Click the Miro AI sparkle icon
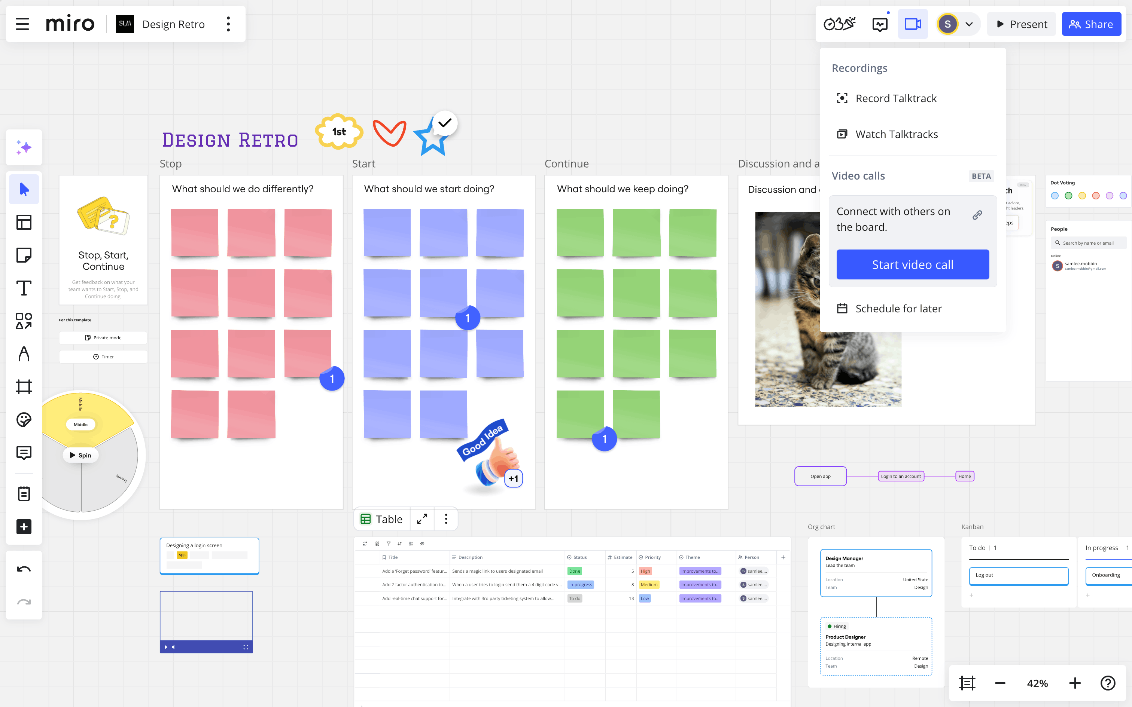The width and height of the screenshot is (1132, 707). click(x=23, y=147)
